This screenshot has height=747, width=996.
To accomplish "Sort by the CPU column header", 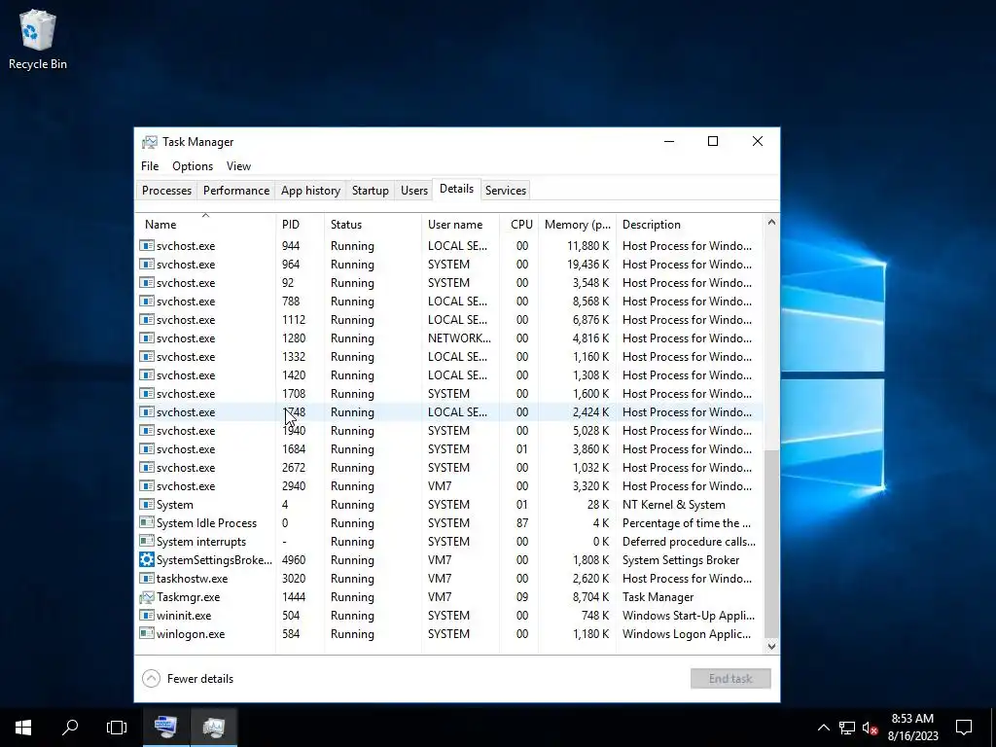I will [519, 225].
